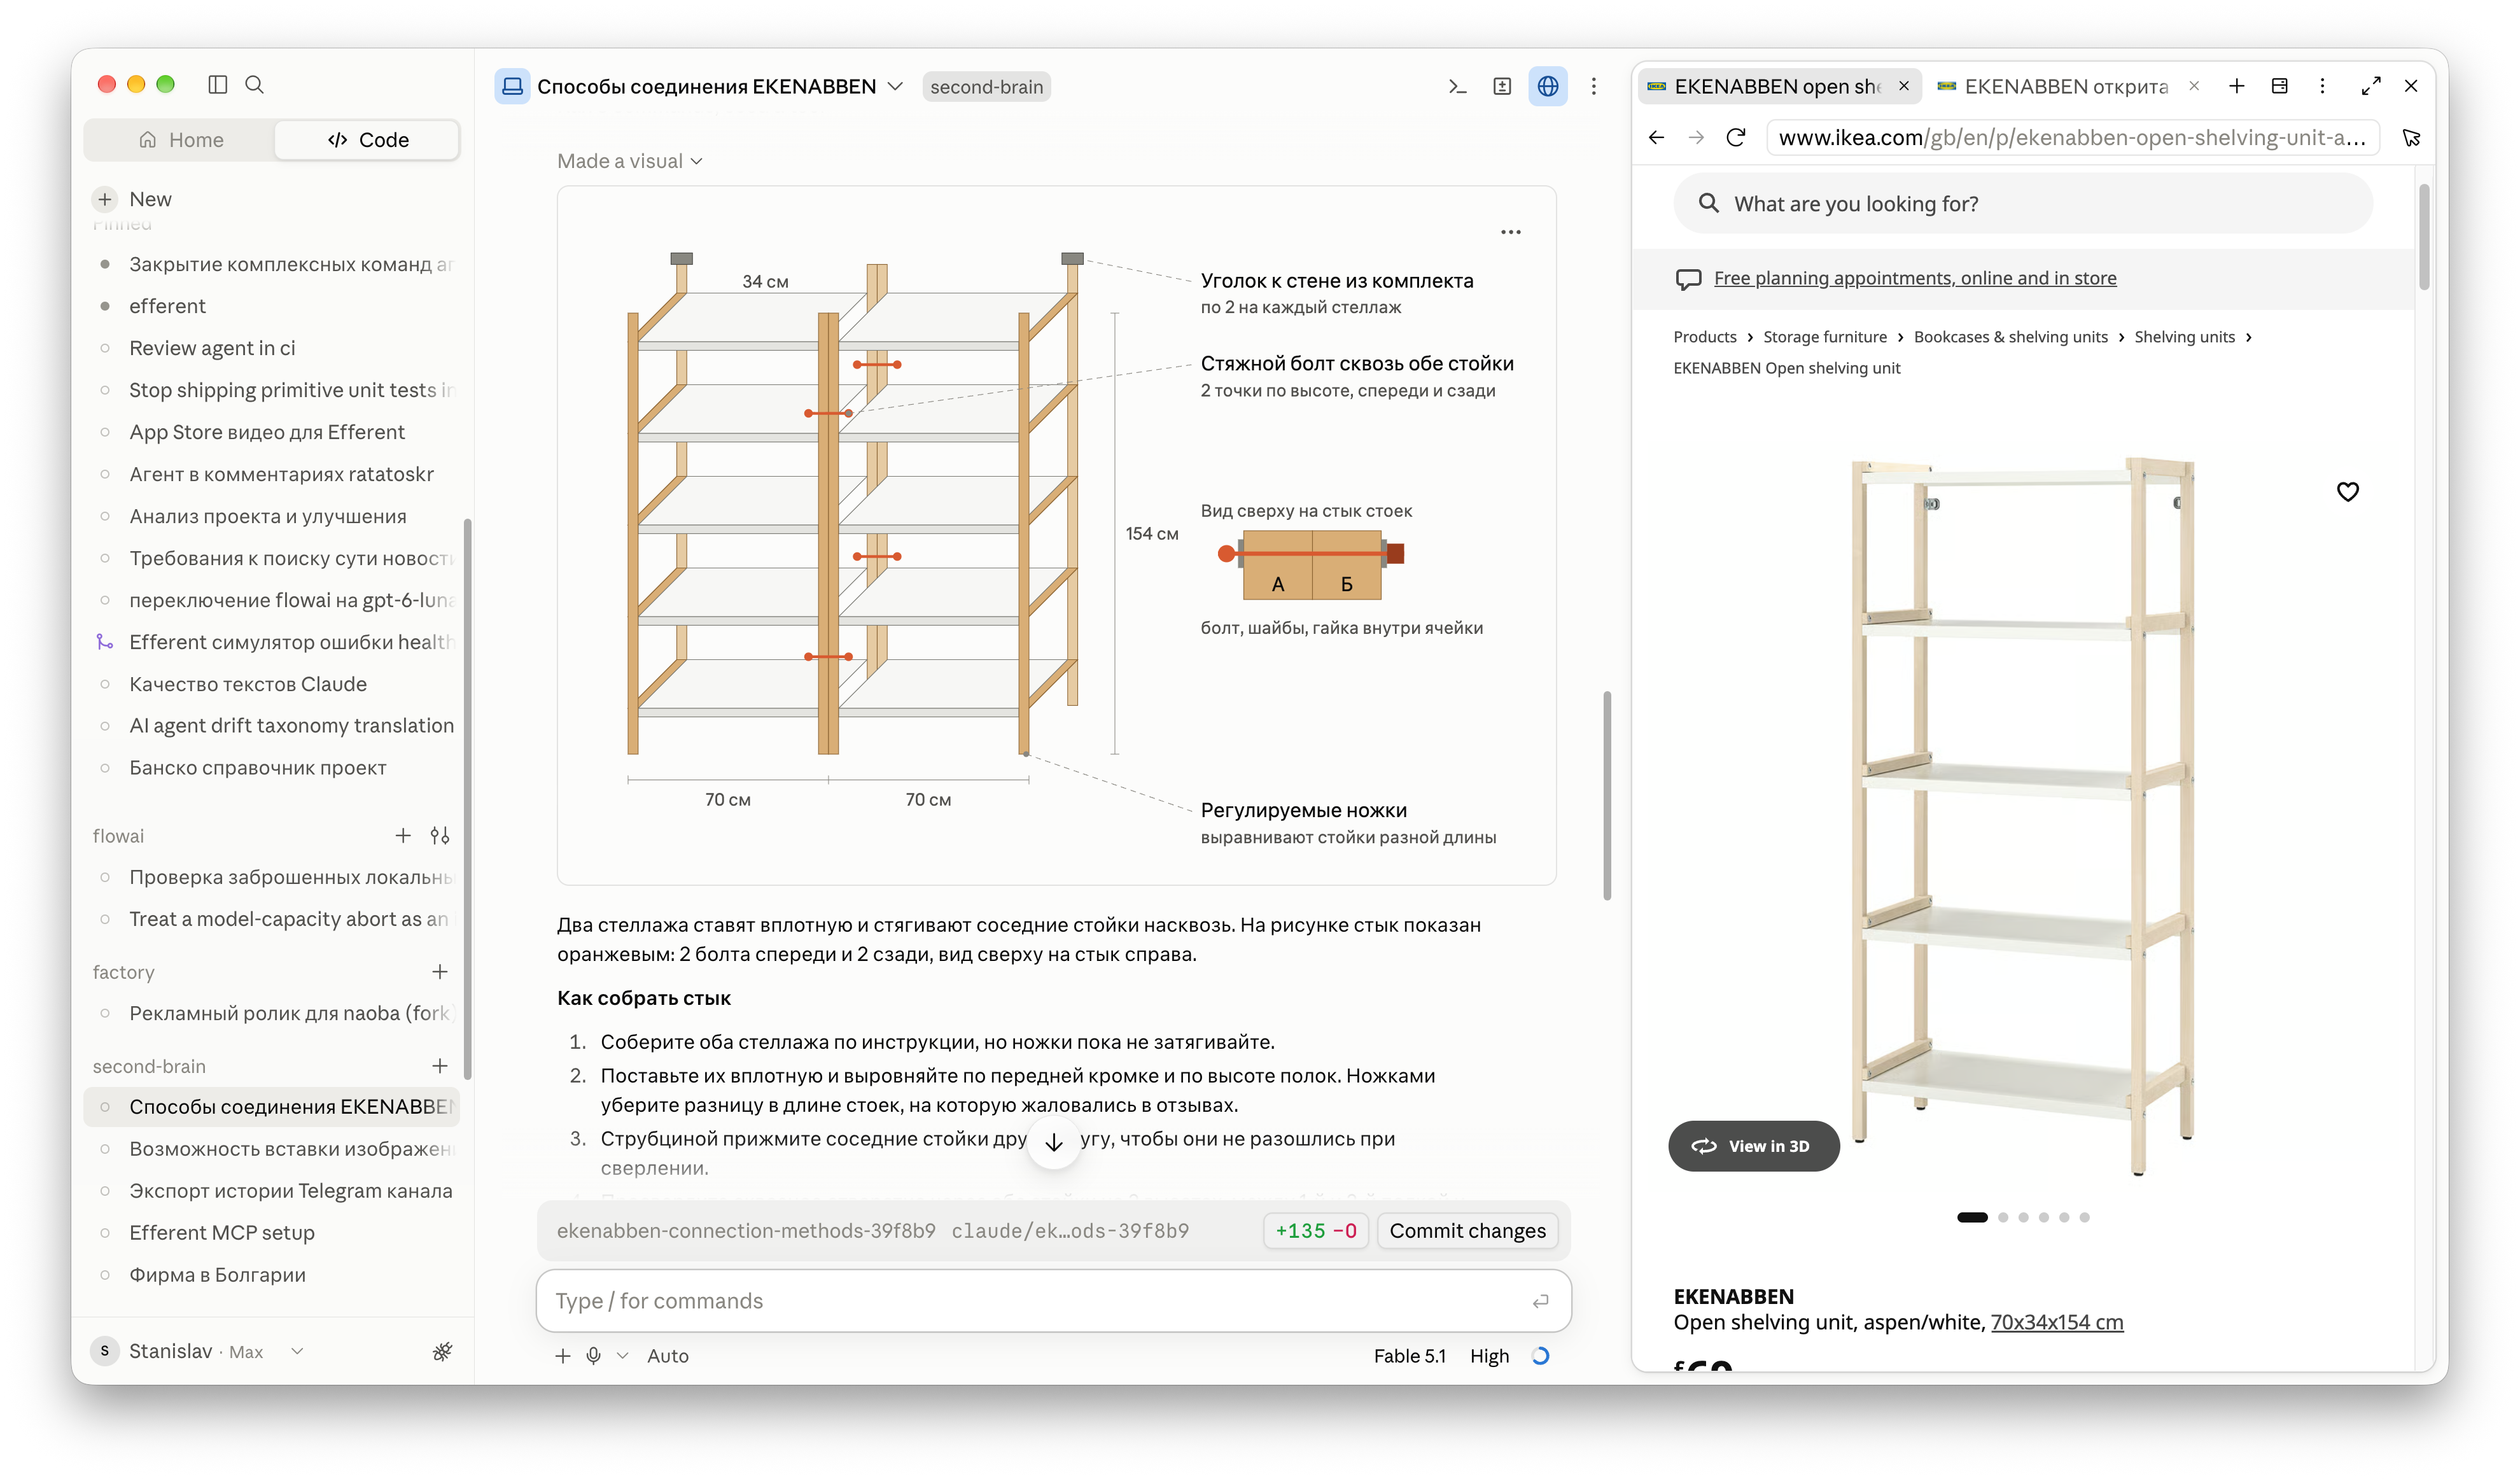Add new session in factory group
The image size is (2520, 1479).
click(x=440, y=972)
